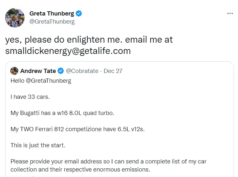
Task: Click the "Please provide your email address" line
Action: click(108, 161)
